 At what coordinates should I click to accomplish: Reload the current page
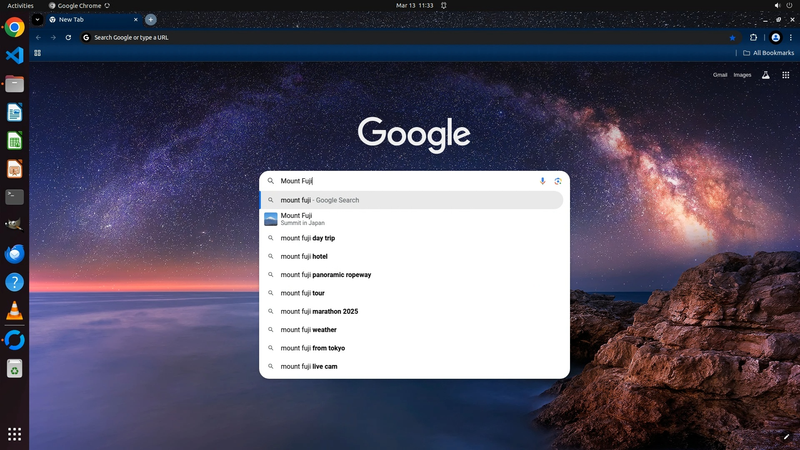click(x=68, y=37)
